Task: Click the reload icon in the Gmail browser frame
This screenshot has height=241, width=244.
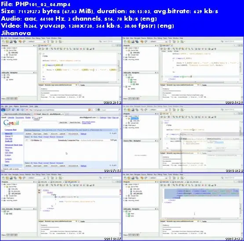Action: click(x=13, y=110)
